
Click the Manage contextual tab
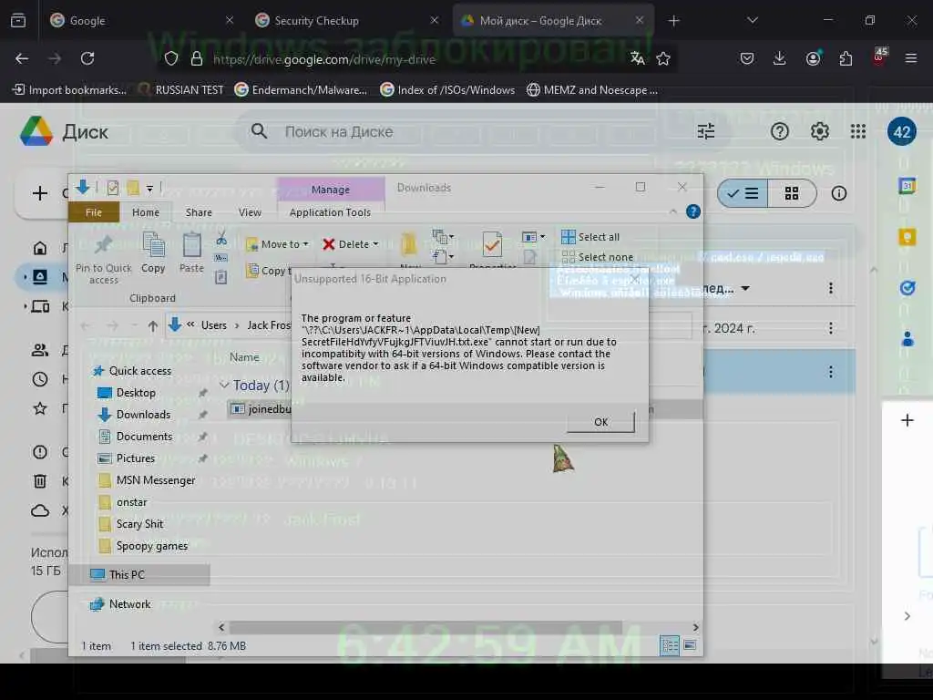click(x=330, y=190)
